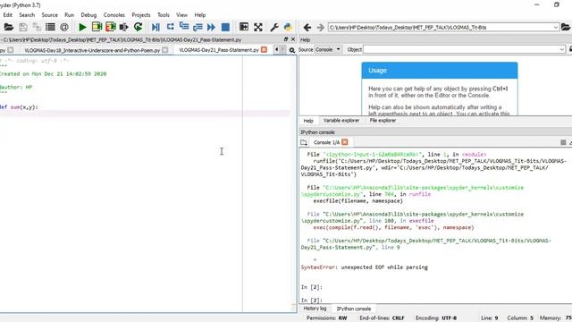Open the Consoles menu
The image size is (572, 322).
(x=114, y=15)
